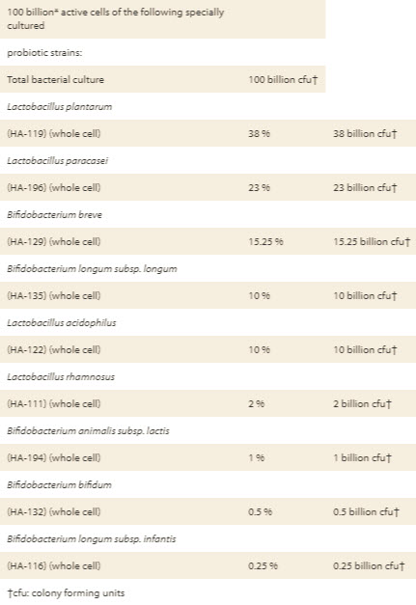The height and width of the screenshot is (605, 416).
Task: Click the cfu: colony forming units footnote
Action: (x=66, y=592)
